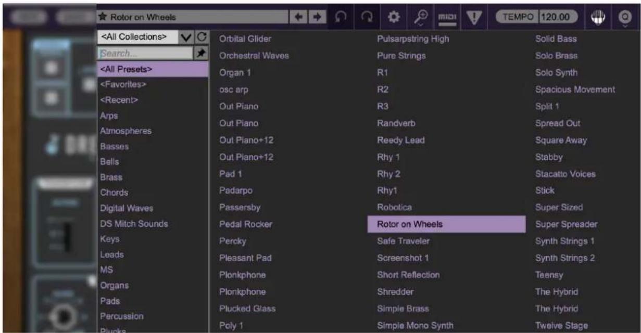Load the Twelve Stage preset
Viewport: 641px width, 333px height.
(562, 326)
